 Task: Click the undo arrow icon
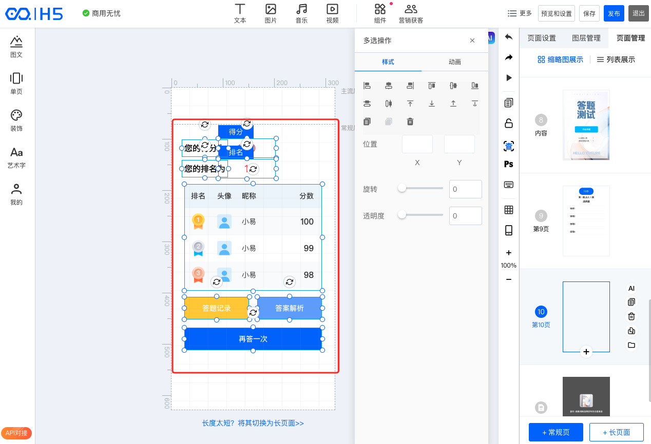(509, 37)
